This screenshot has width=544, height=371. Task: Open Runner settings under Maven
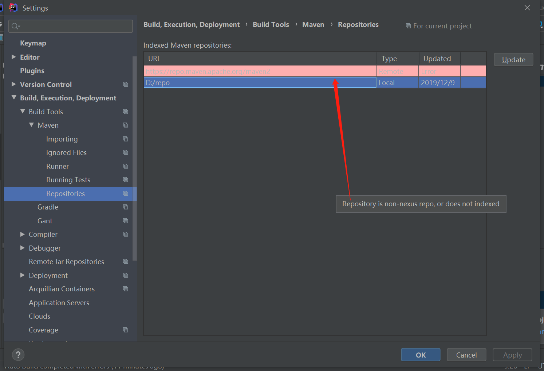click(x=58, y=166)
